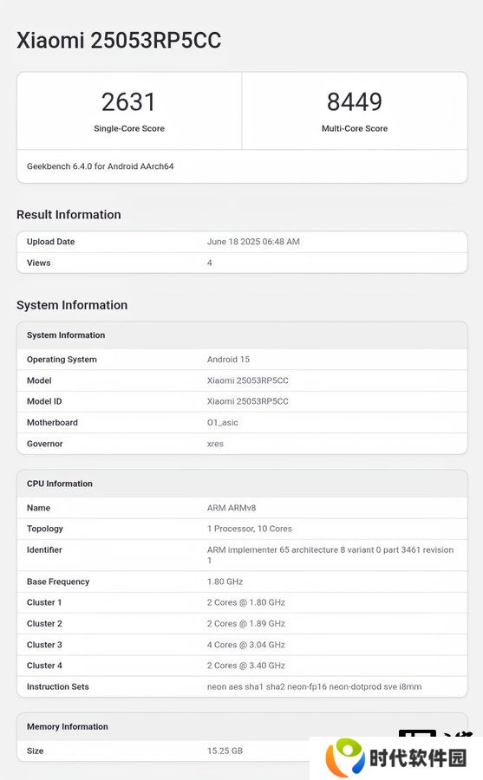Image resolution: width=483 pixels, height=780 pixels.
Task: Select the 2631 single-core score value
Action: point(128,102)
